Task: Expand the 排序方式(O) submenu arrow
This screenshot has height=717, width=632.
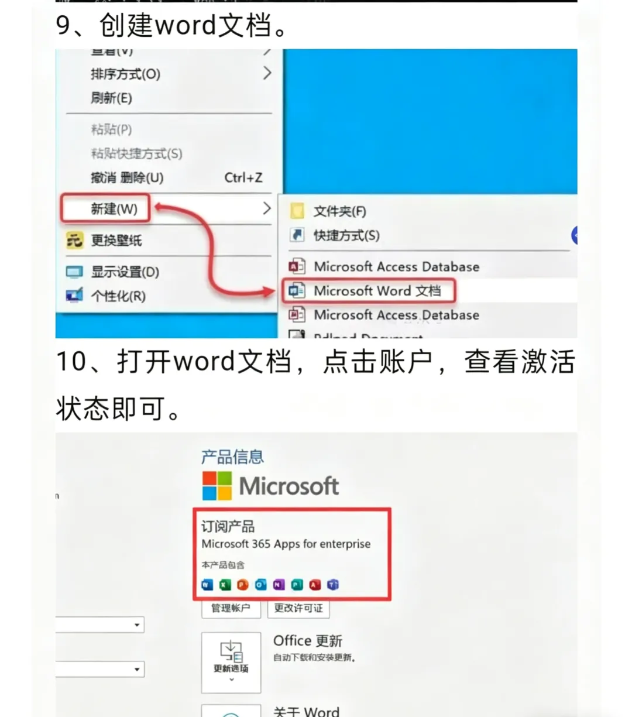Action: click(x=267, y=73)
